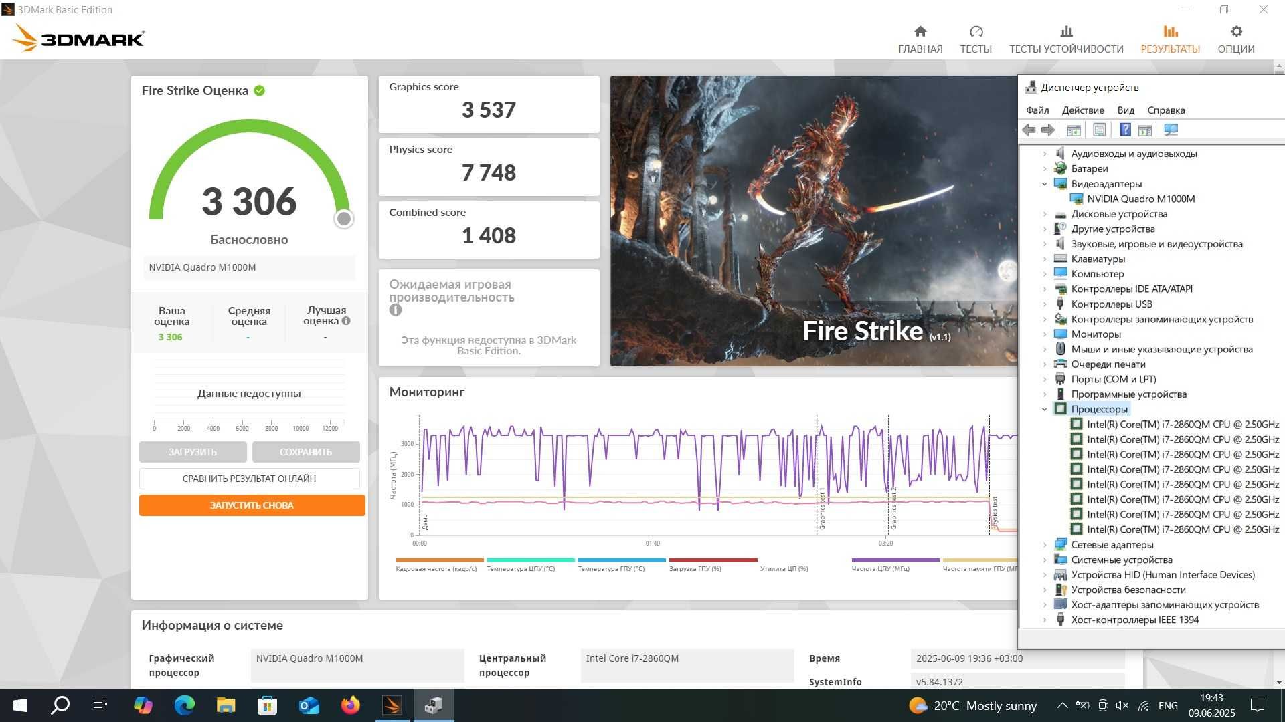Click the Системные устройства icon
Viewport: 1285px width, 722px height.
point(1060,560)
